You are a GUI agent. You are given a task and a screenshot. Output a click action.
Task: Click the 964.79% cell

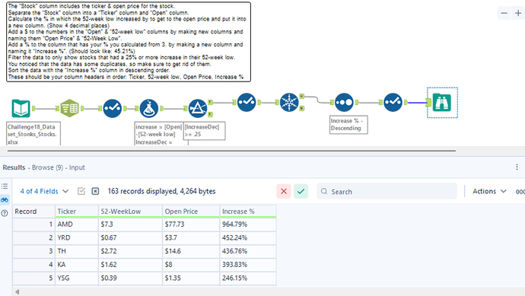[248, 224]
